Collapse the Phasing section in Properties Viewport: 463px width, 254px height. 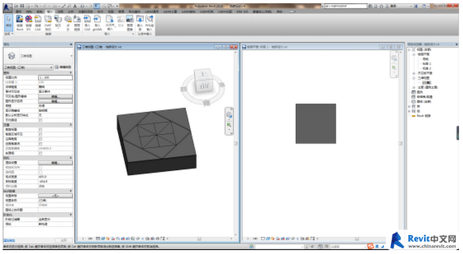pyautogui.click(x=71, y=215)
